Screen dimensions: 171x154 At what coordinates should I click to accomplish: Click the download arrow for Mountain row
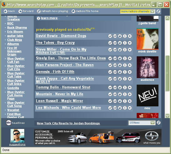click(120, 94)
